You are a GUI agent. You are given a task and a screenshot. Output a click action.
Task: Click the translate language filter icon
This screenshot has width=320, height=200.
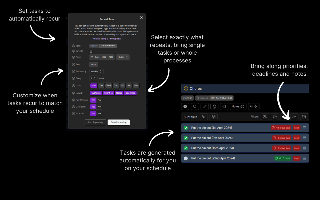[x=265, y=117]
